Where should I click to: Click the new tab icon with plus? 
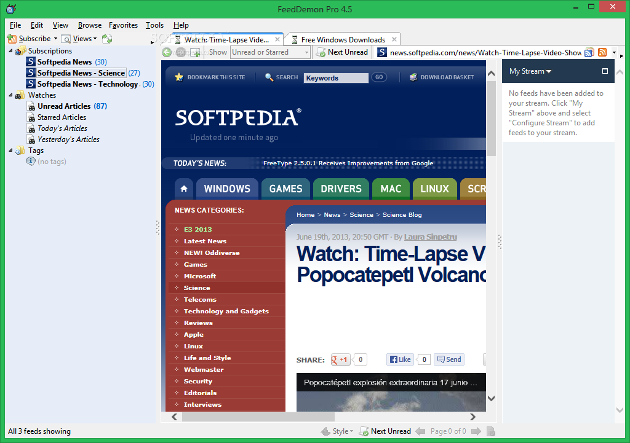click(x=195, y=52)
